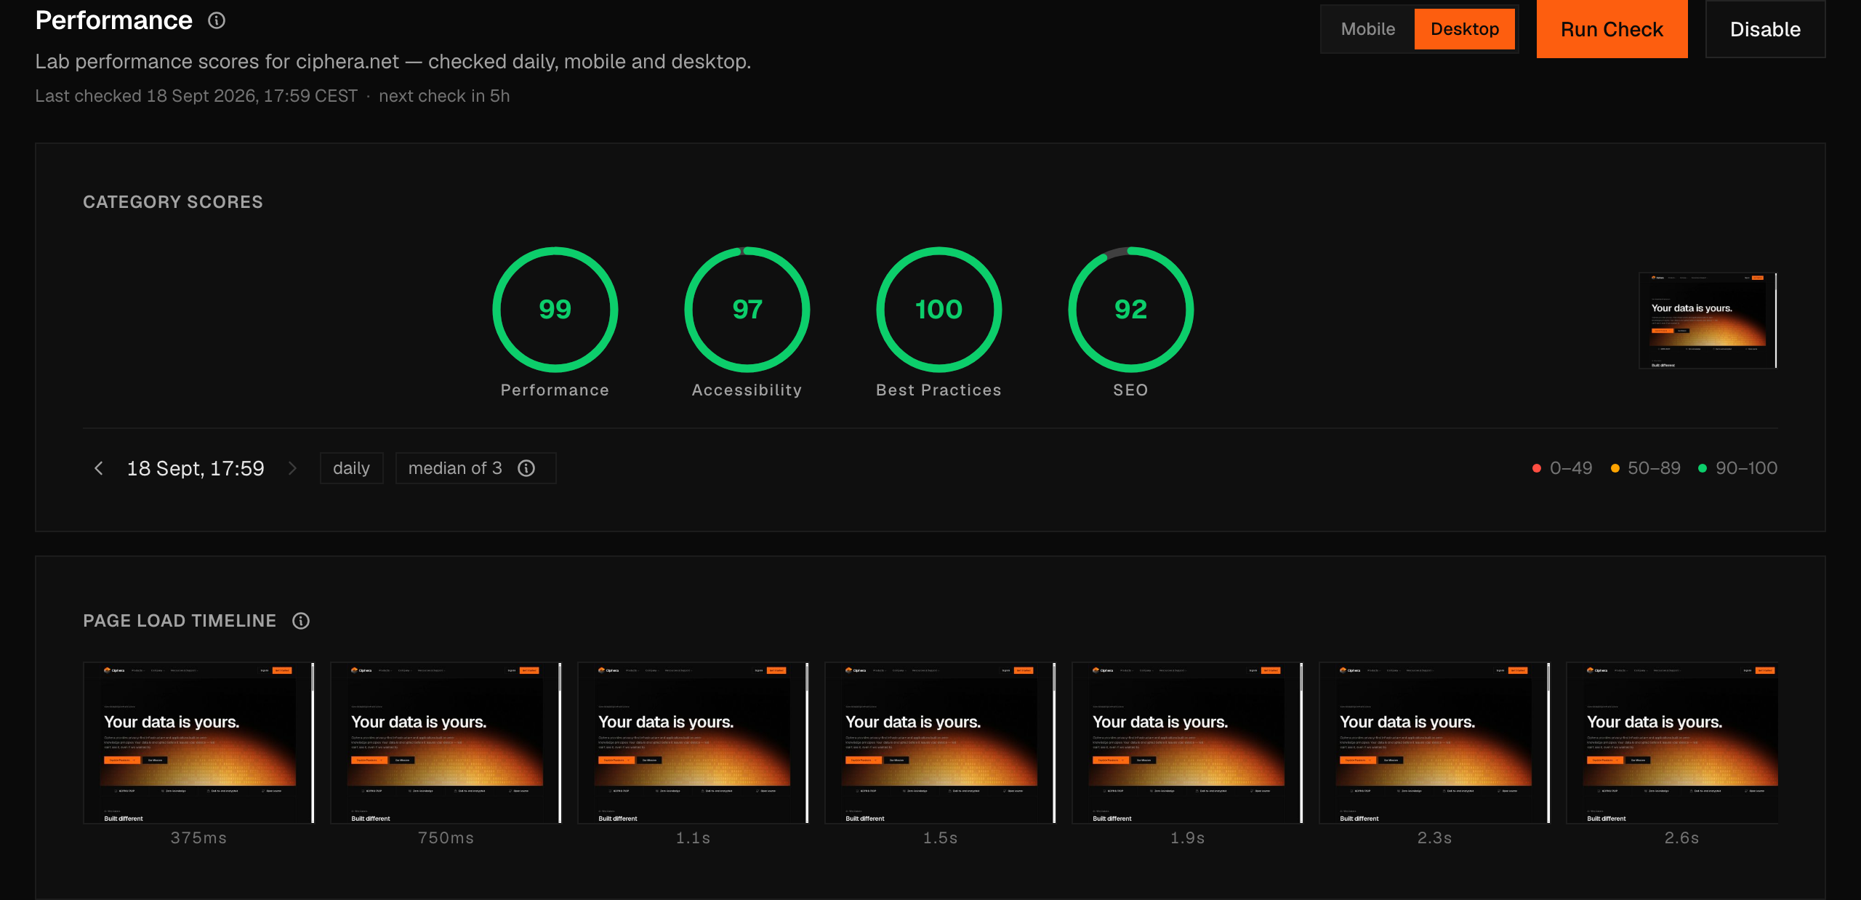This screenshot has height=900, width=1861.
Task: Open the 2.3s timeline frame
Action: click(x=1434, y=743)
